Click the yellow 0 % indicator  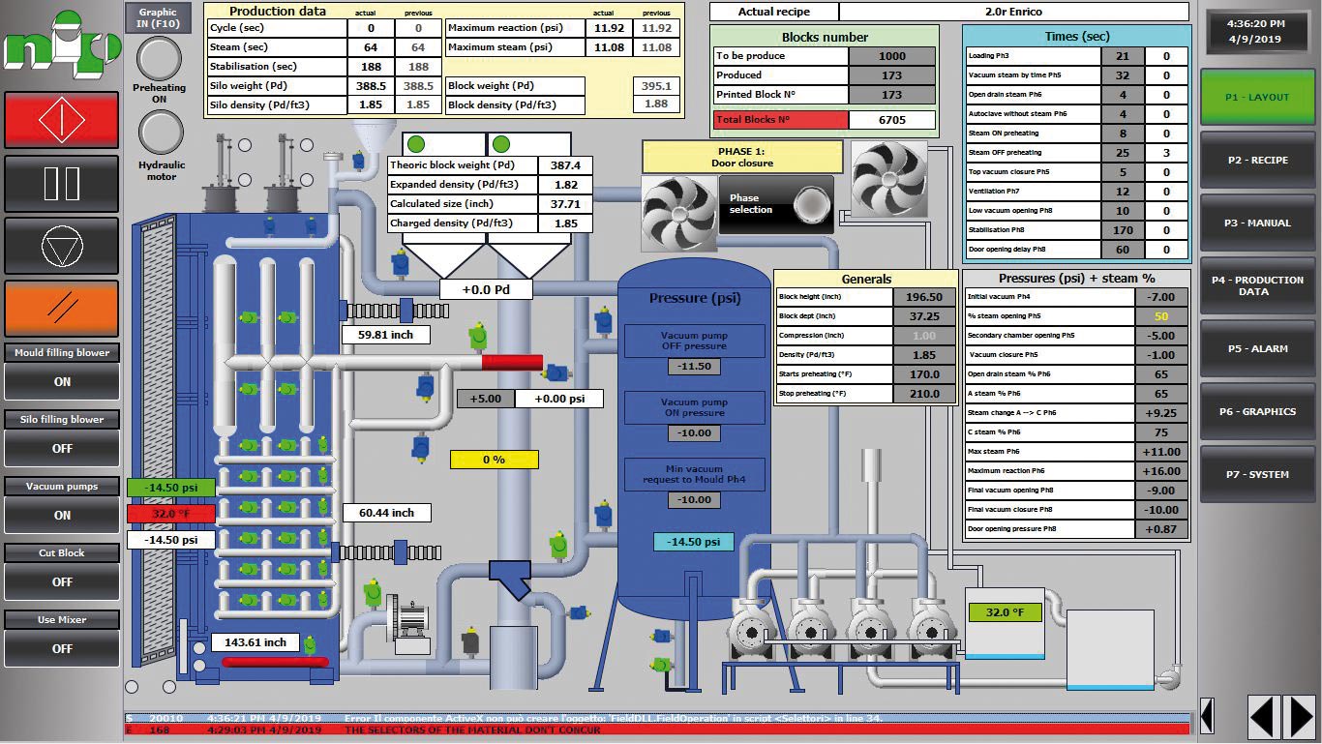(x=494, y=460)
